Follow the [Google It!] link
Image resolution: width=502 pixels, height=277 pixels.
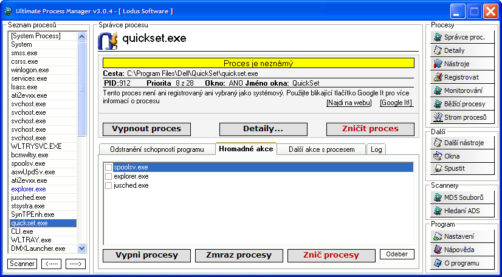tap(396, 103)
